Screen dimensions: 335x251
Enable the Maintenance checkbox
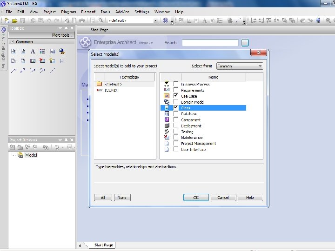point(175,137)
